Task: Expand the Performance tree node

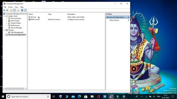Action: click(7, 26)
